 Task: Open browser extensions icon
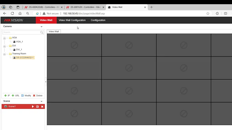(217, 14)
